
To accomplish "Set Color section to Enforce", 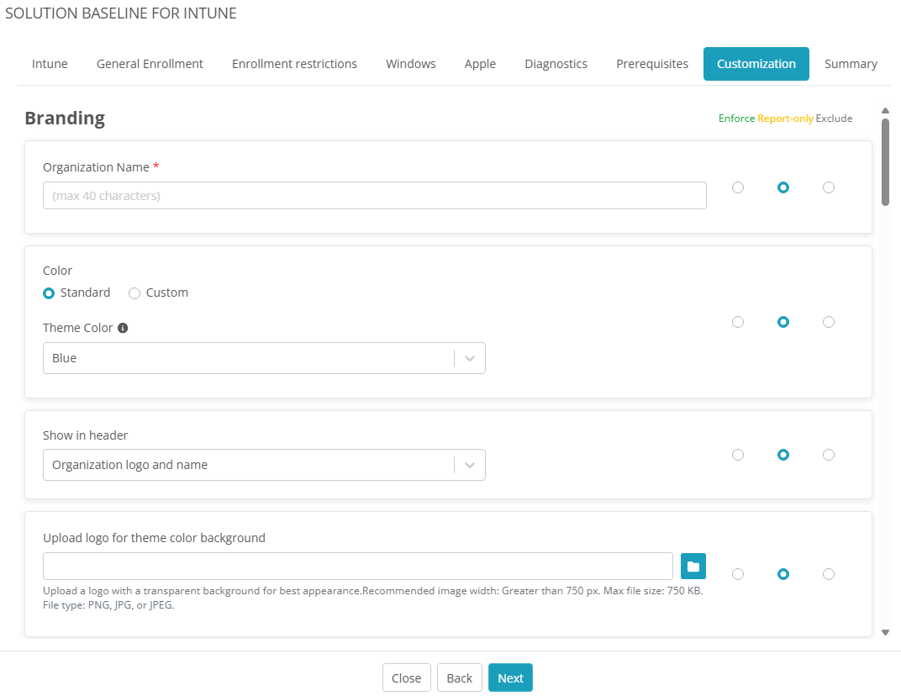I will [738, 322].
